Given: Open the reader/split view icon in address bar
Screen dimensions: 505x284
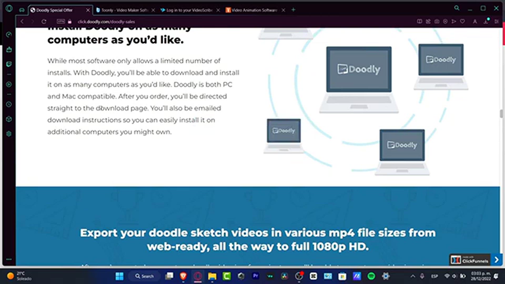Looking at the screenshot, I should [x=420, y=22].
